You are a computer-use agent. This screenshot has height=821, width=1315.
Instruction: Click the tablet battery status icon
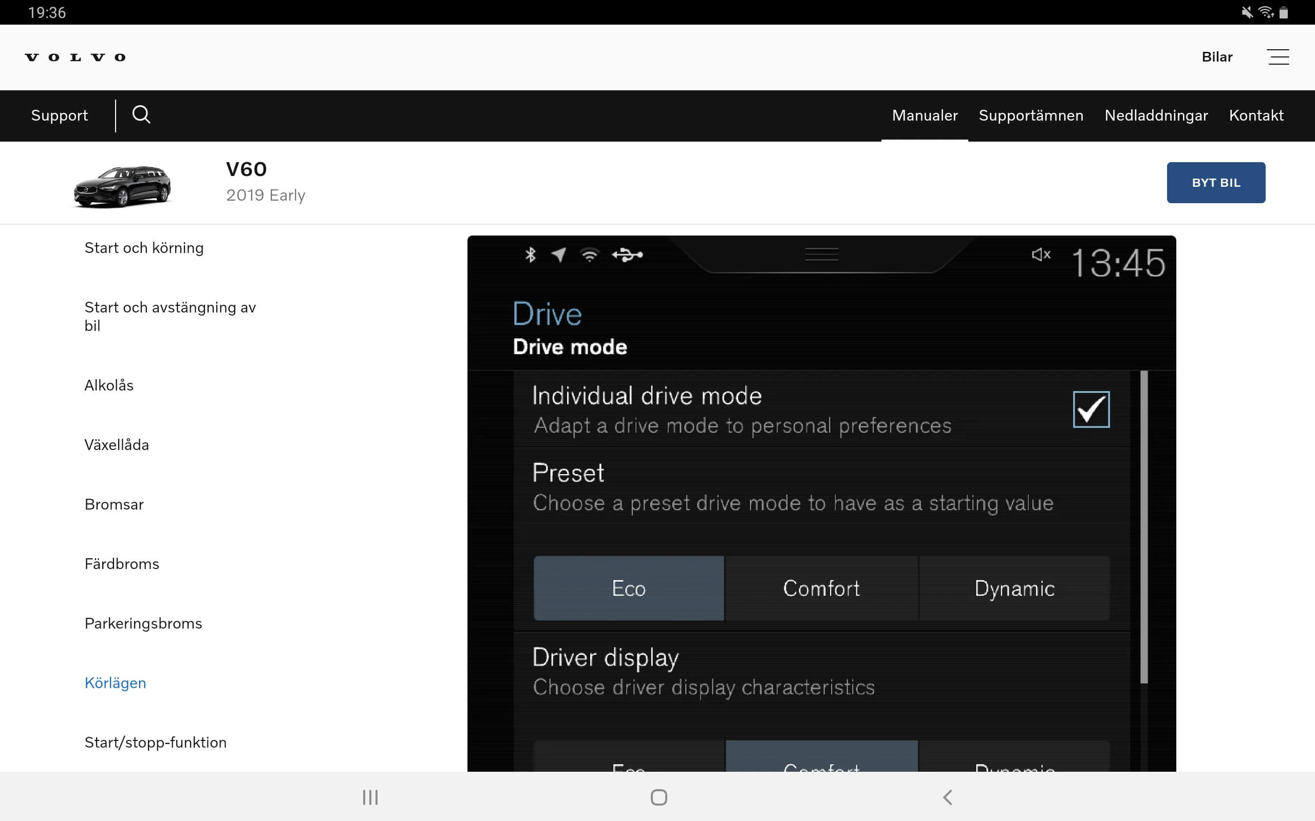coord(1284,12)
